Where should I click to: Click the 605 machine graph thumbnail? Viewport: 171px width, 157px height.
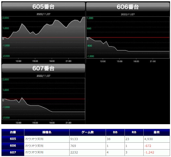point(44,37)
